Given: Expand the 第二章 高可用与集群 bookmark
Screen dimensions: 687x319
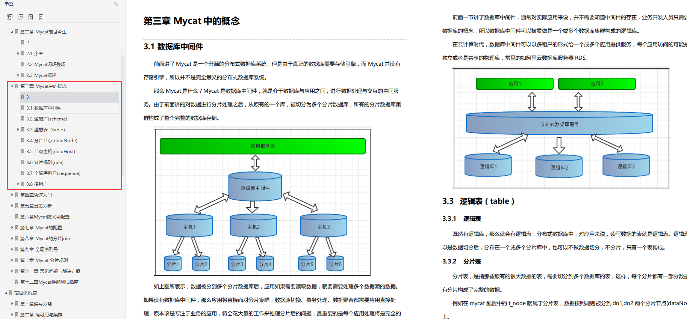Looking at the screenshot, I should [12, 315].
